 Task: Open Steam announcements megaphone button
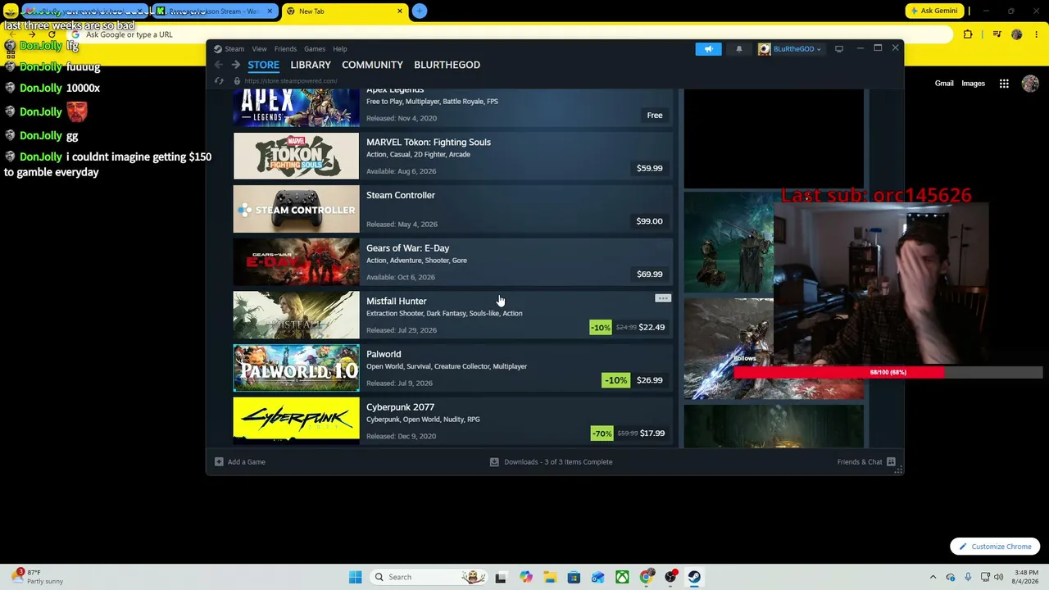click(x=709, y=49)
